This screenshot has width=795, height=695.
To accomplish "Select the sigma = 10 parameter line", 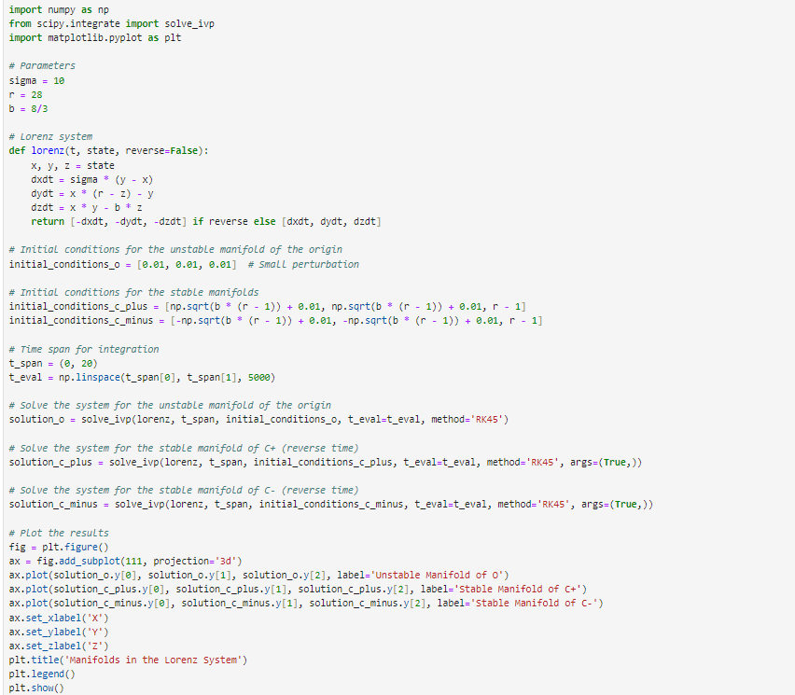I will click(x=37, y=80).
